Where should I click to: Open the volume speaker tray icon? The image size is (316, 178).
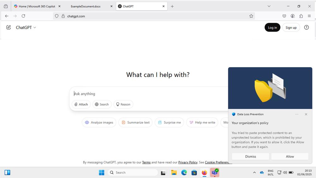click(285, 173)
